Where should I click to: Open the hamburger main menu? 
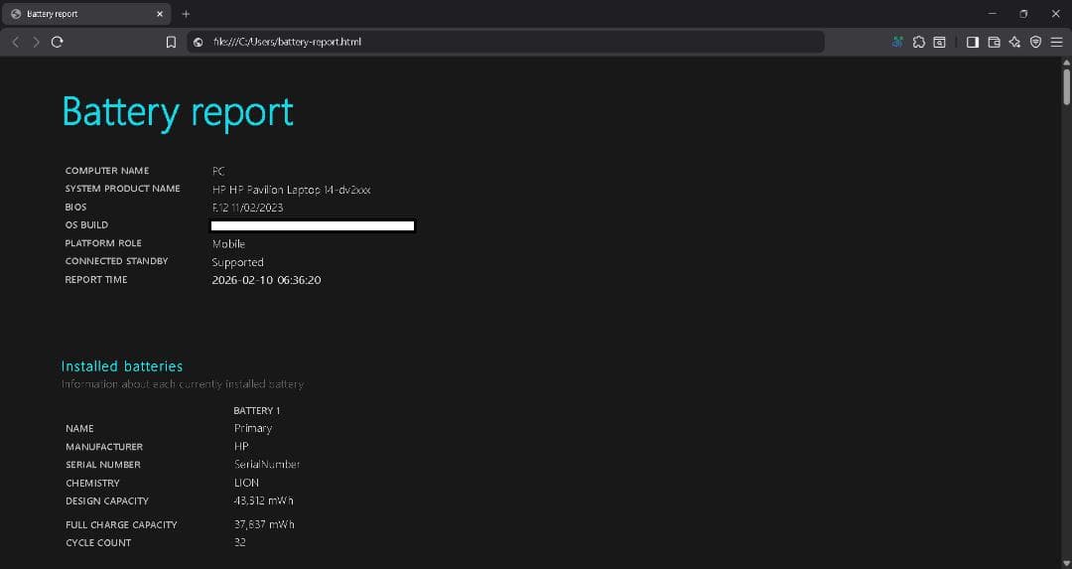click(1056, 42)
